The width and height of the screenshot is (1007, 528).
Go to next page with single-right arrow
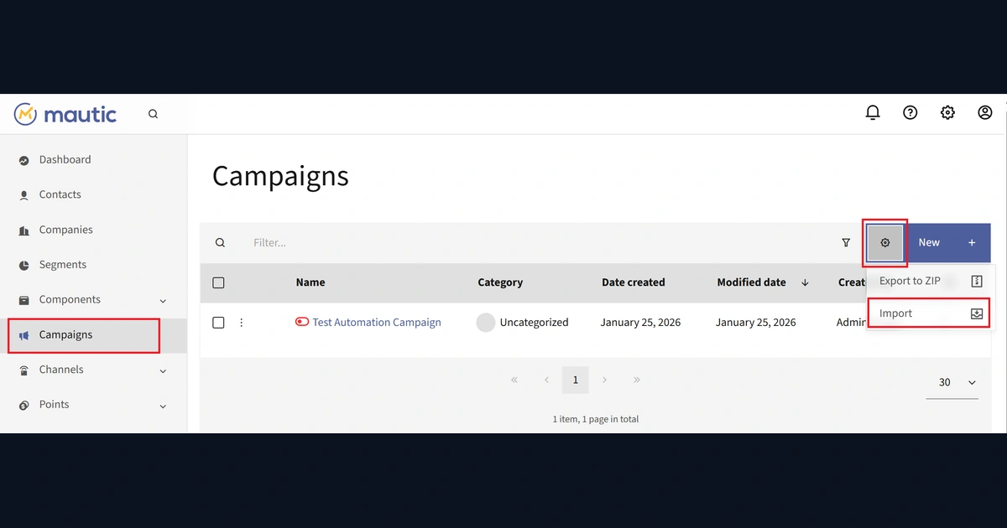coord(605,380)
